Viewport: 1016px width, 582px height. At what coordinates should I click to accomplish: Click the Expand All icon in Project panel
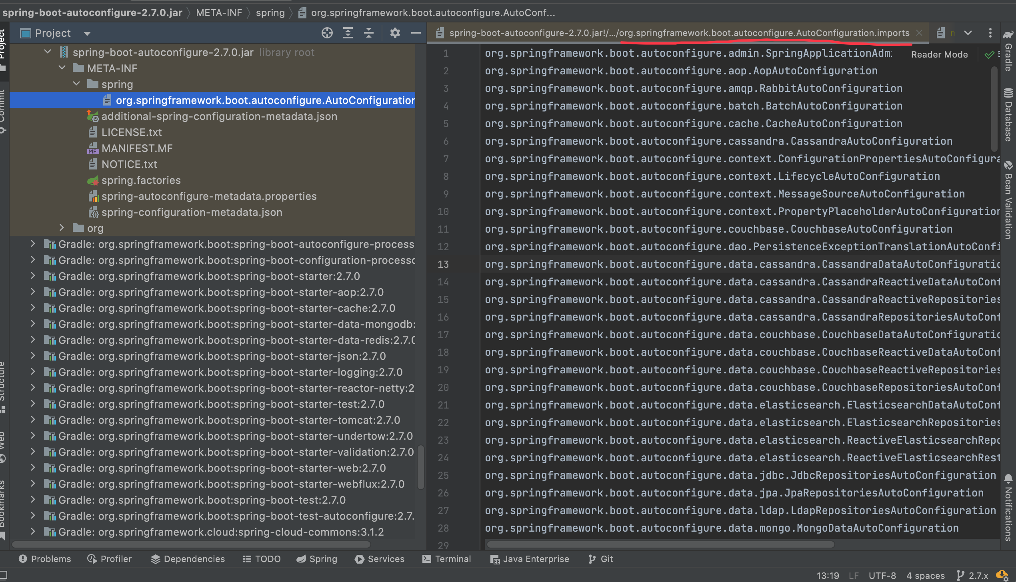pyautogui.click(x=348, y=33)
